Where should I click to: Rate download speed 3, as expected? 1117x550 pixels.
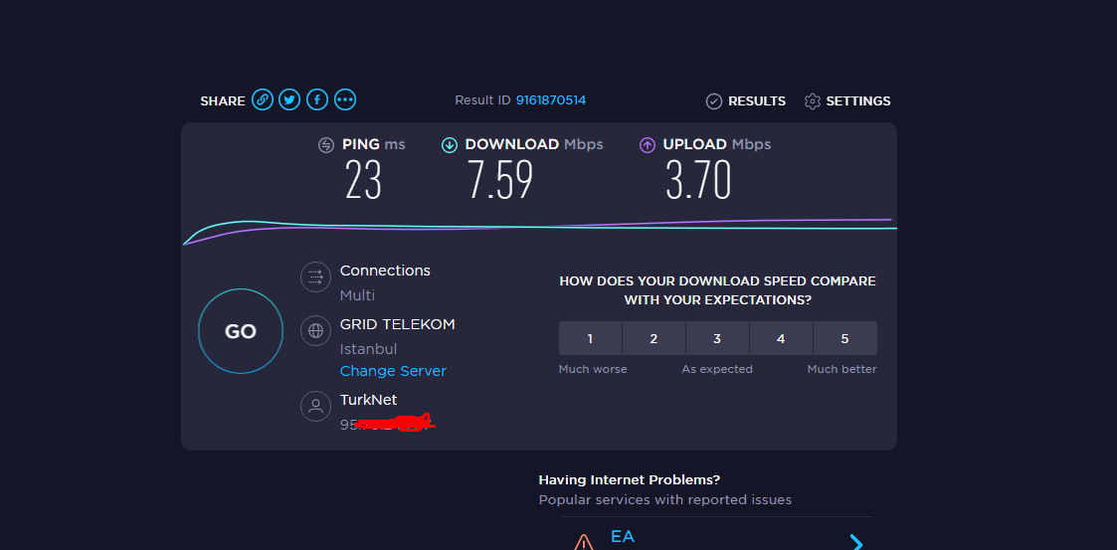click(717, 339)
